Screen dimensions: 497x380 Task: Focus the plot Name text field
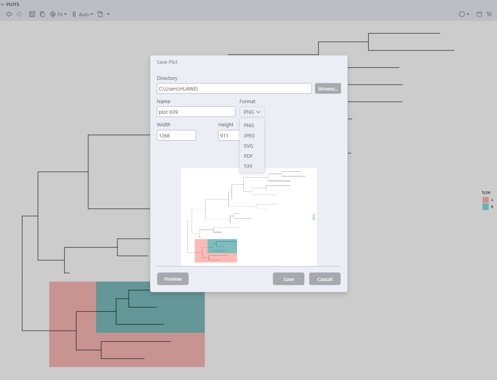point(196,112)
